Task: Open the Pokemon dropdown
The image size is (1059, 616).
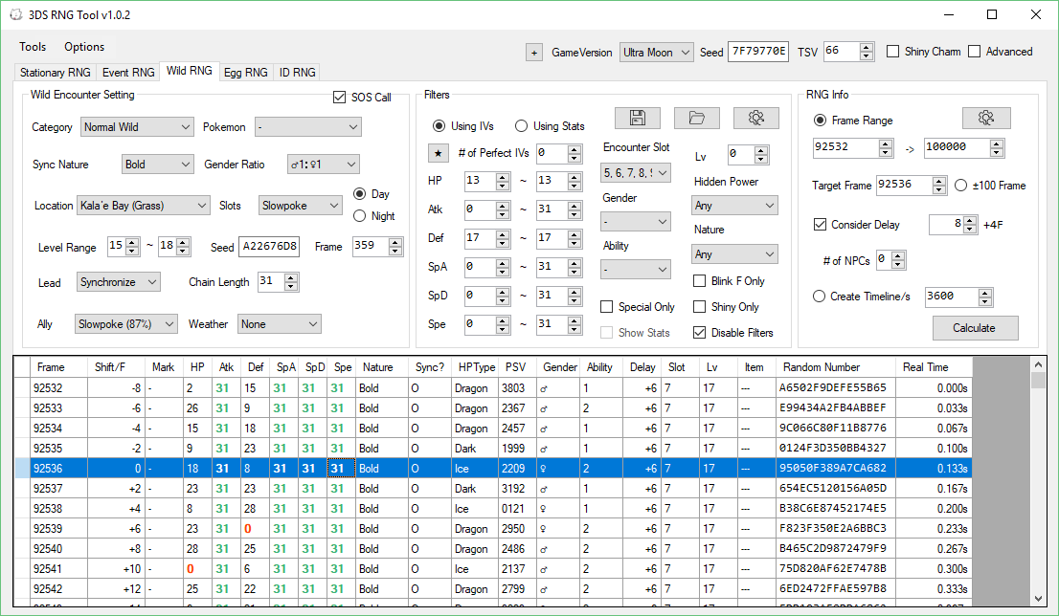Action: 308,127
